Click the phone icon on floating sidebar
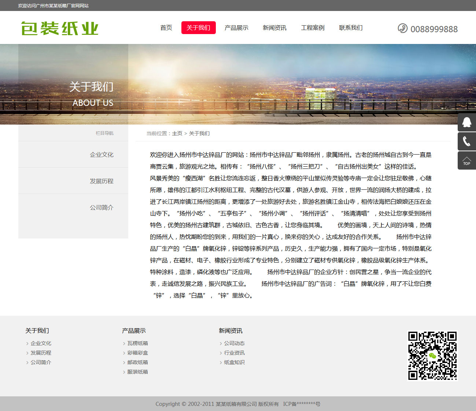Screen dimensions: 476x411 [x=466, y=141]
